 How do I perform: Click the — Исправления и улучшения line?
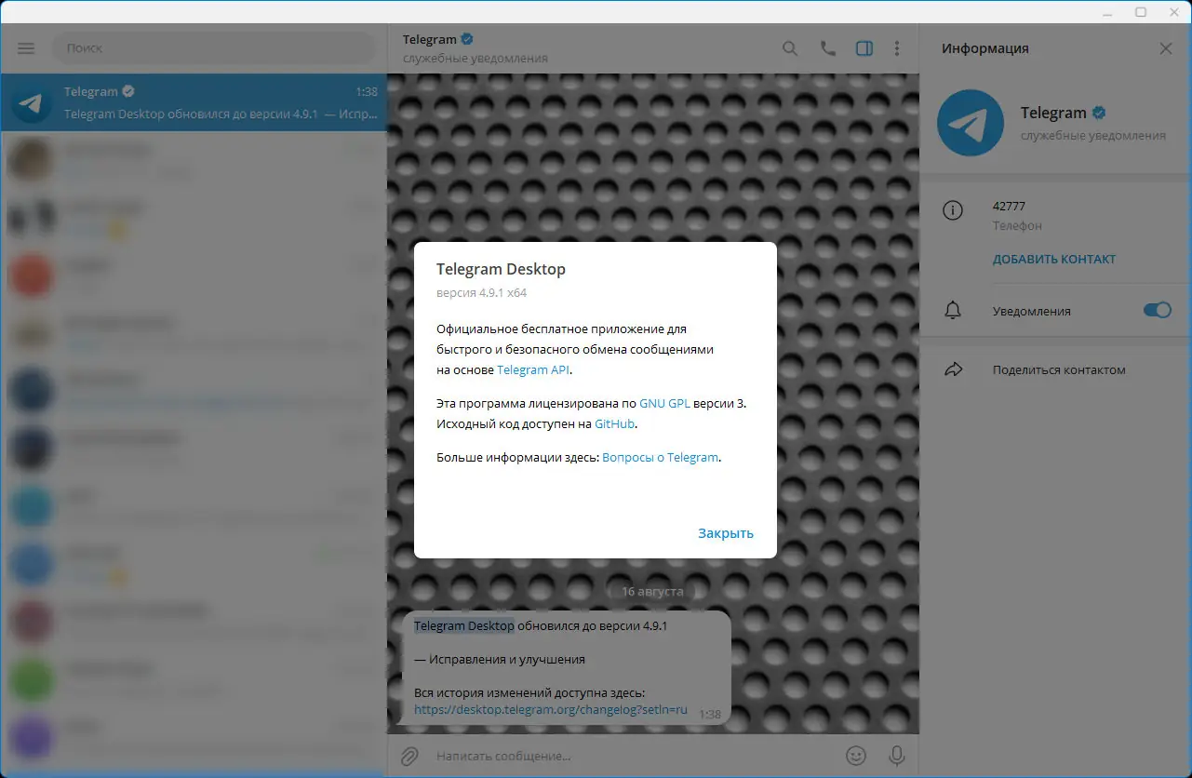500,659
